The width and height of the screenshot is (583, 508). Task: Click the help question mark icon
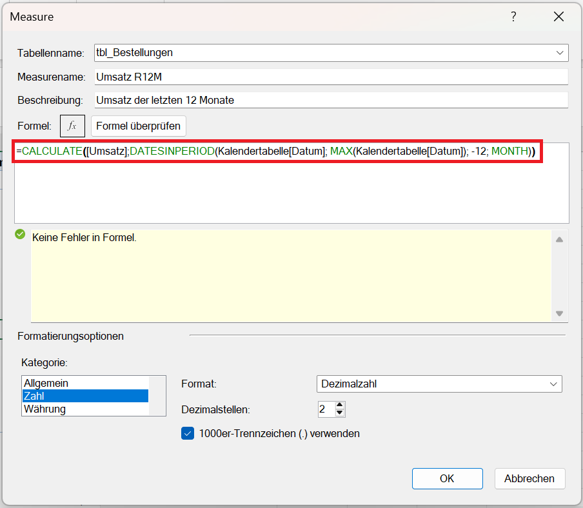pos(513,17)
